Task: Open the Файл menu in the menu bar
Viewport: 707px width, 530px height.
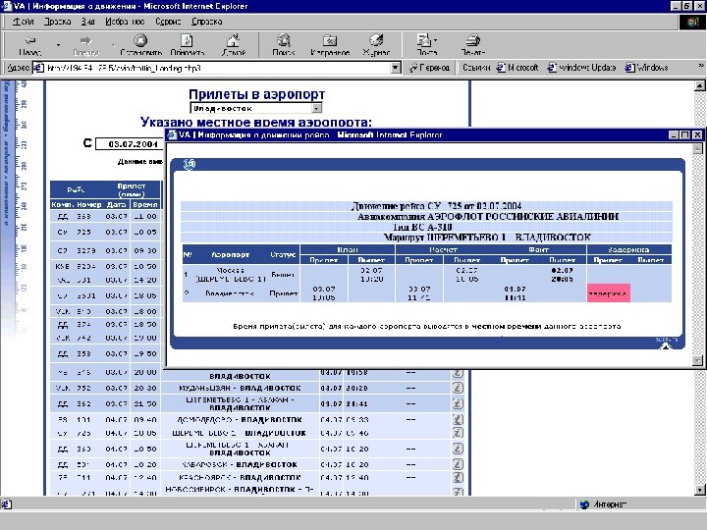Action: [24, 20]
